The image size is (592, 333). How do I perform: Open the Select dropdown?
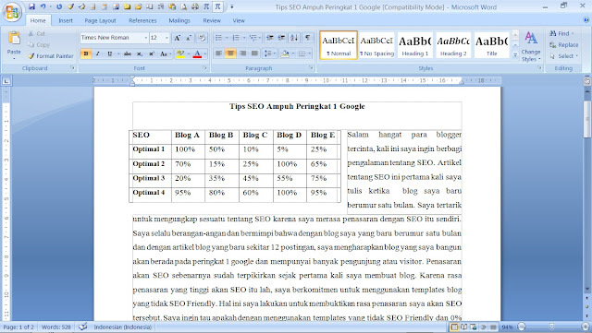point(563,56)
